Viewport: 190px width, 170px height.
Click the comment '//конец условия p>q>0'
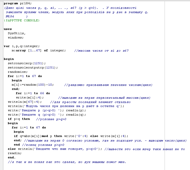click(43, 145)
